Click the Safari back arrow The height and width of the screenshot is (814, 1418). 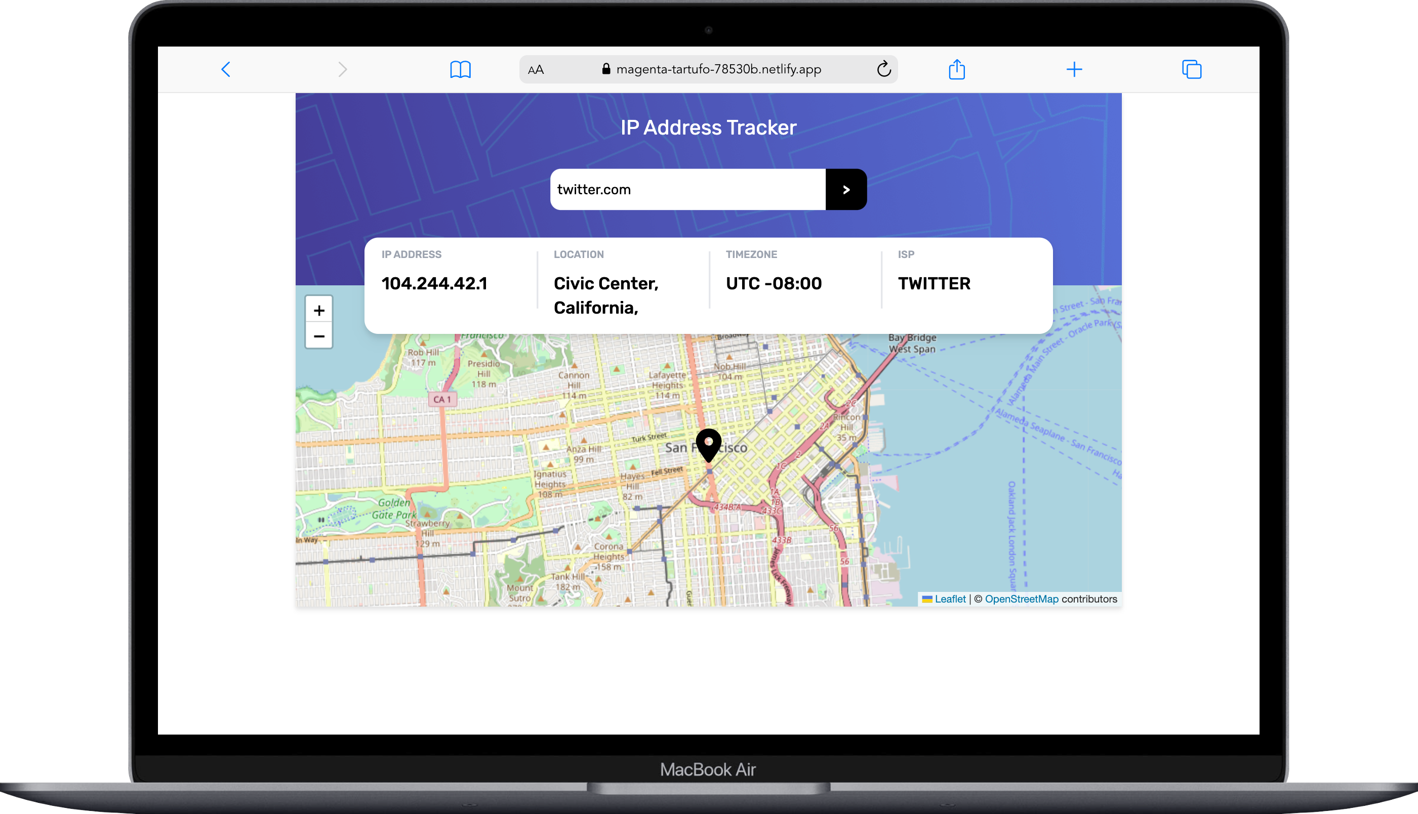coord(226,69)
